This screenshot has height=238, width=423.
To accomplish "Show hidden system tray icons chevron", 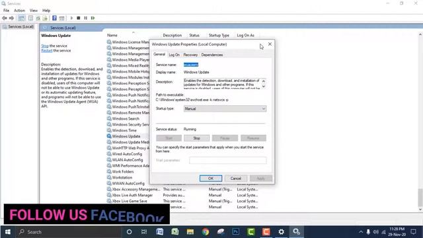I will click(361, 232).
